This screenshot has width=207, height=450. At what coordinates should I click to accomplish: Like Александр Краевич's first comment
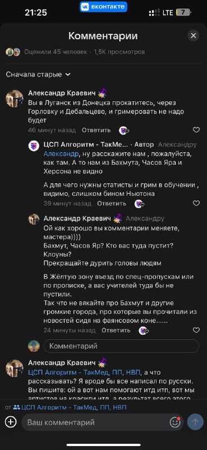(196, 130)
